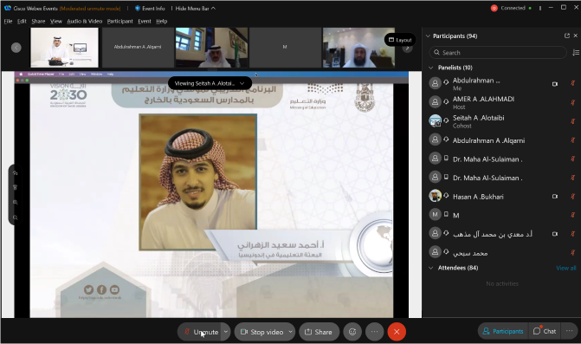581x344 pixels.
Task: Click the Connected status indicator
Action: coord(513,8)
